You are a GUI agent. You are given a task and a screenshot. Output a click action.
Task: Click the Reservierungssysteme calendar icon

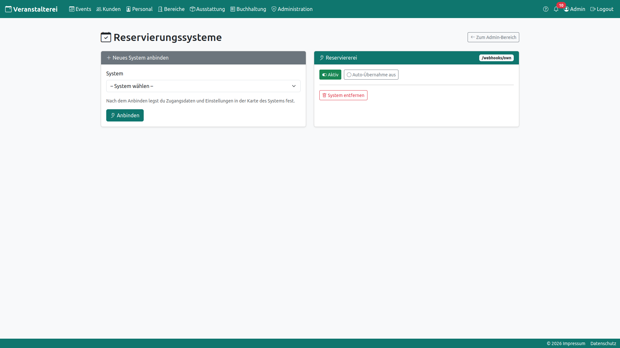106,37
